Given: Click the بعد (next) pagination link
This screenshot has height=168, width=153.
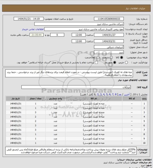Looking at the screenshot, I should 120,94.
